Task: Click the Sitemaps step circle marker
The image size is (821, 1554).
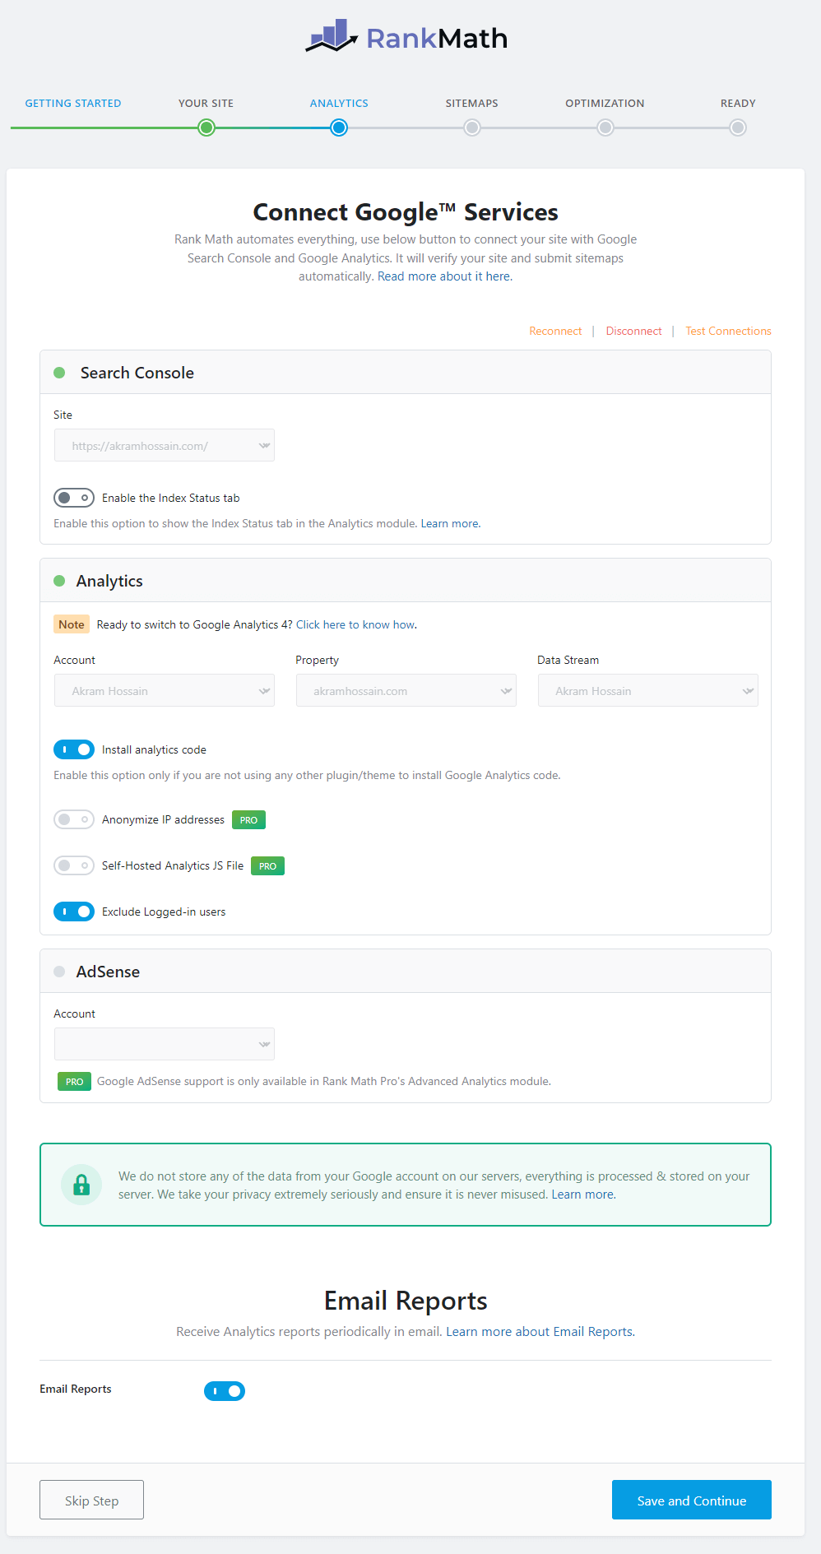Action: tap(472, 128)
